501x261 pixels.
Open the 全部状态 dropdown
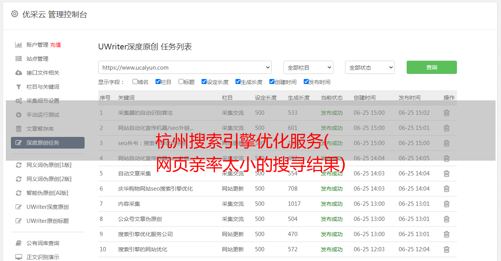click(370, 67)
